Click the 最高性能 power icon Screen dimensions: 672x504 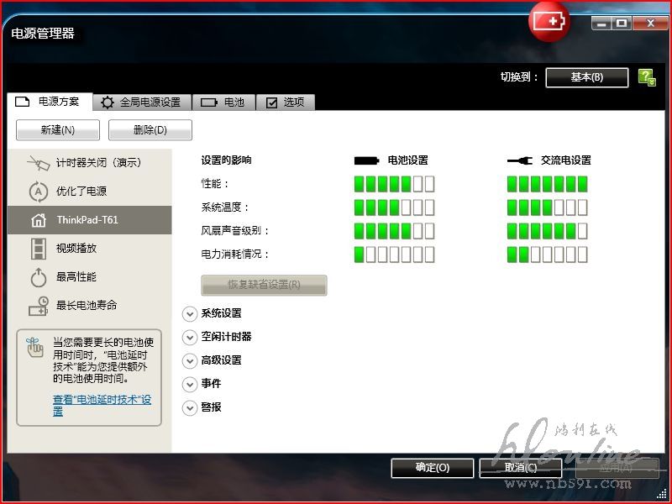[x=39, y=277]
